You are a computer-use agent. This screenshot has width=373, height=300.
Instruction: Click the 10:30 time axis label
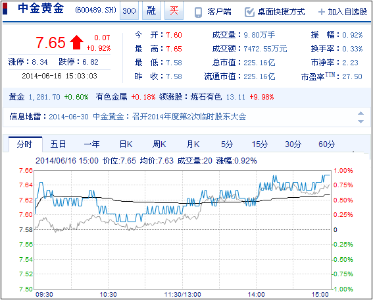108,294
